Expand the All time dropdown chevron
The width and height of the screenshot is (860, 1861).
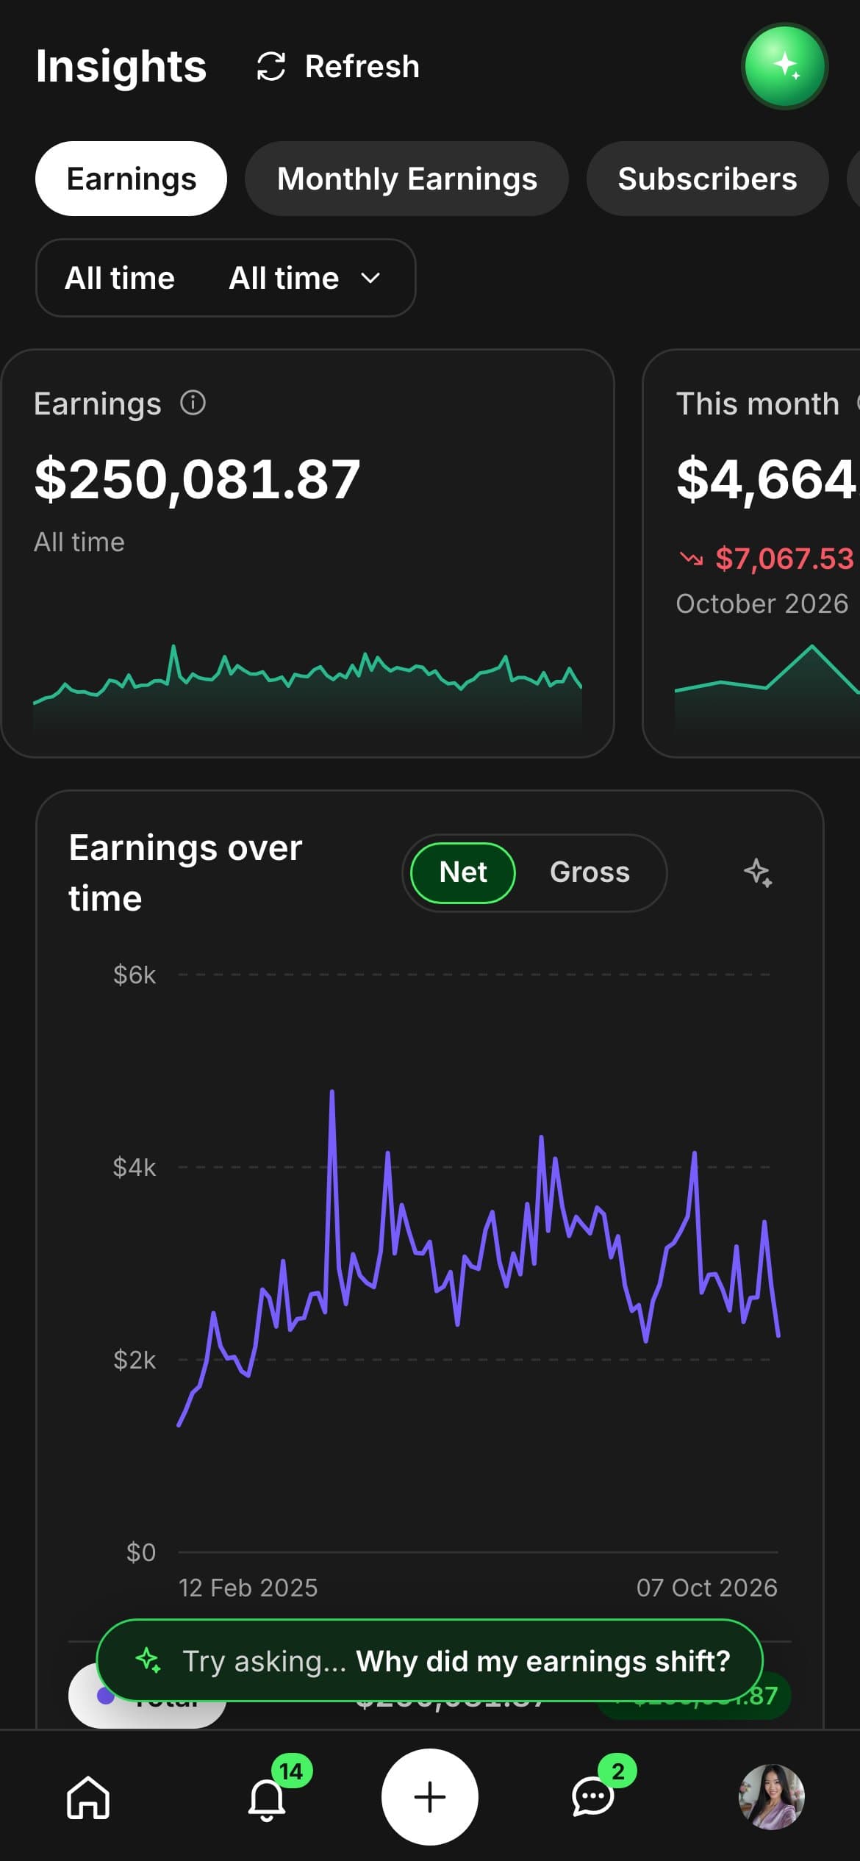(371, 278)
